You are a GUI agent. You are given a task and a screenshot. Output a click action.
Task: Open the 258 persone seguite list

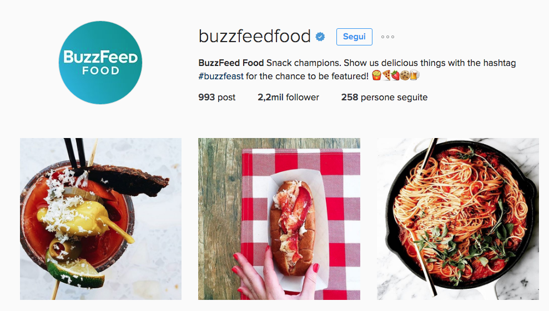point(385,97)
